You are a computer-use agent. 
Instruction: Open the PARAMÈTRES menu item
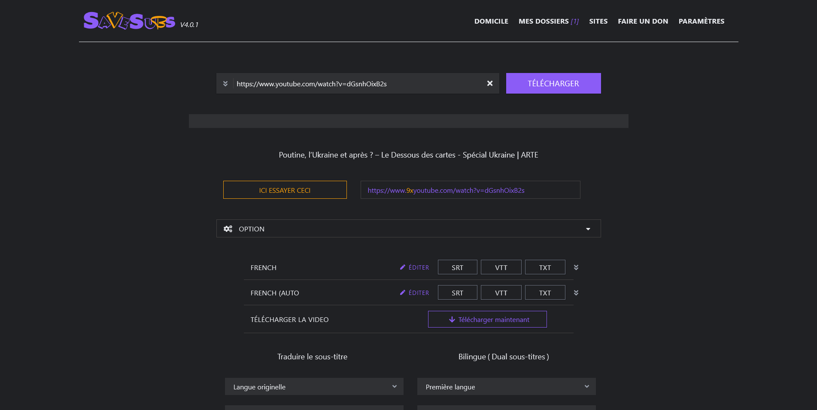[x=701, y=21]
